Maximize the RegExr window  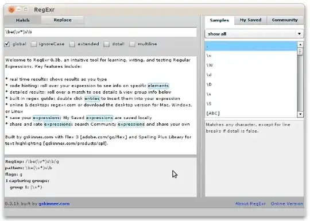[x=26, y=9]
